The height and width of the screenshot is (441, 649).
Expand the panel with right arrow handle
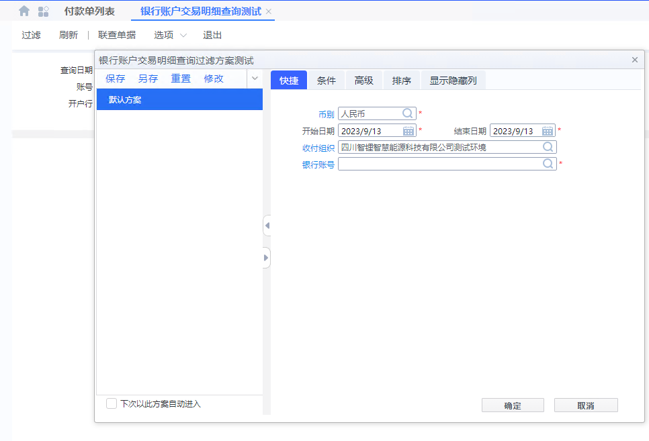tap(267, 258)
